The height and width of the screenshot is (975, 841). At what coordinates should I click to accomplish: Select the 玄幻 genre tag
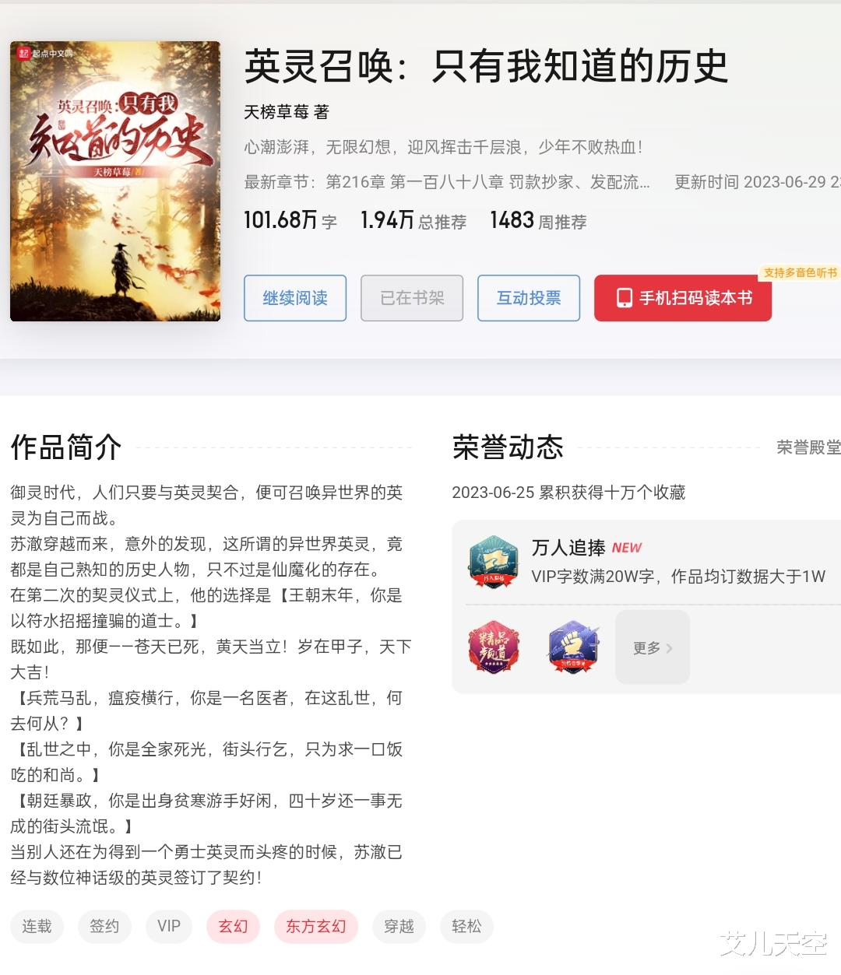(233, 926)
